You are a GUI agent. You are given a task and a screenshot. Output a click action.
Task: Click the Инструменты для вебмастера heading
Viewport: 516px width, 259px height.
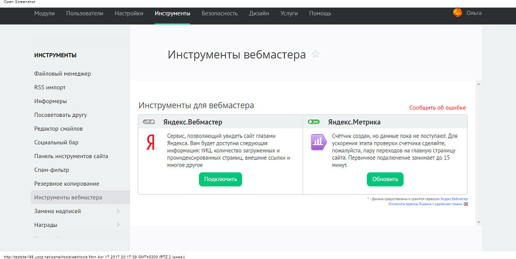click(x=196, y=105)
